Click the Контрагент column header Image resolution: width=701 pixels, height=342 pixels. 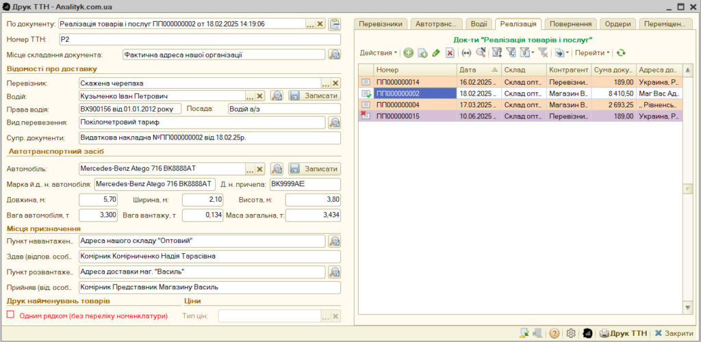coord(569,70)
